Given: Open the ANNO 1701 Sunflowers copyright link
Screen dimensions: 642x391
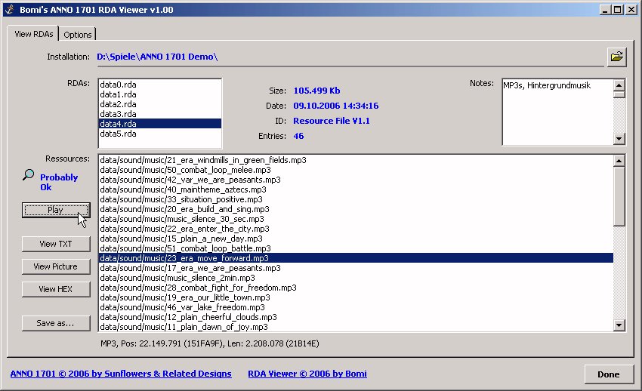Looking at the screenshot, I should pos(121,374).
